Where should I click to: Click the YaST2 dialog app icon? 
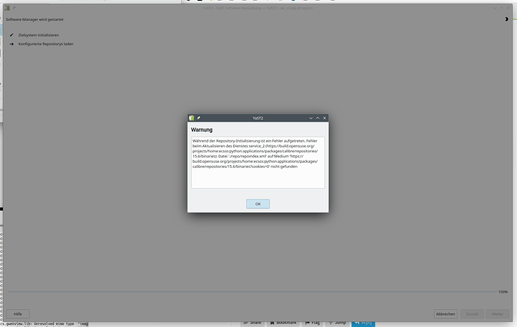coord(192,118)
